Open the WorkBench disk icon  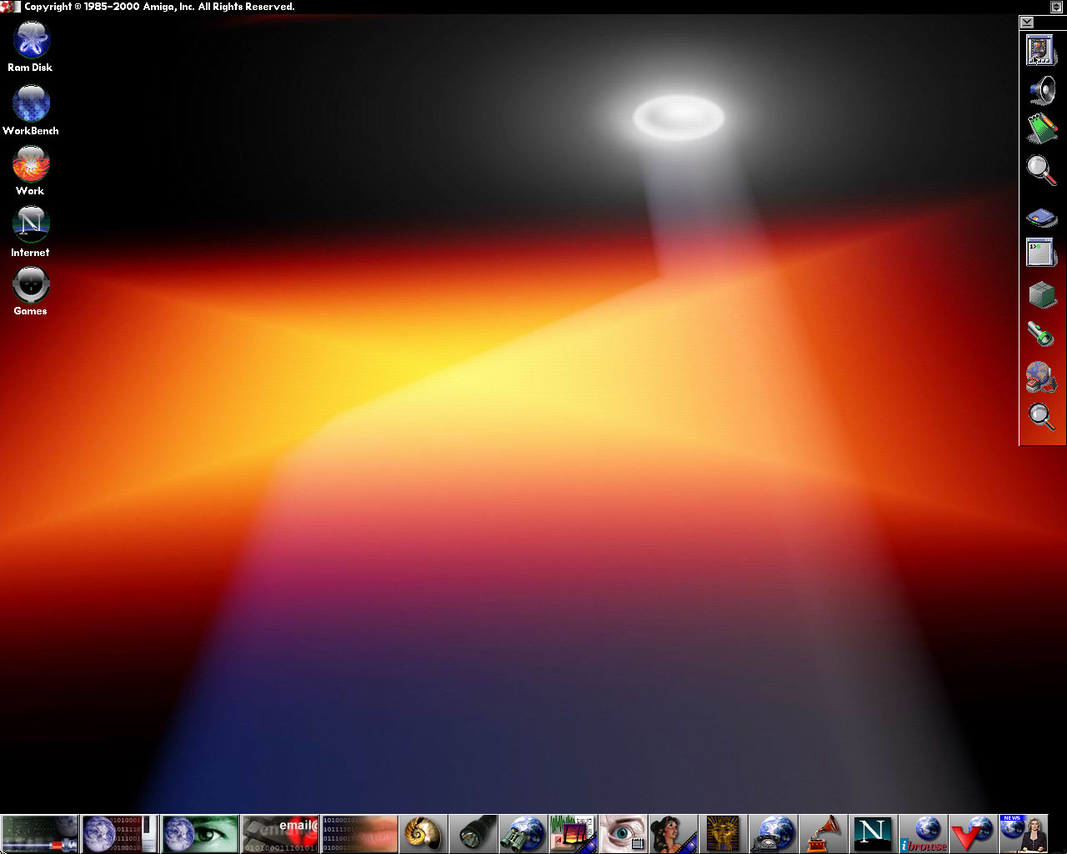tap(31, 103)
